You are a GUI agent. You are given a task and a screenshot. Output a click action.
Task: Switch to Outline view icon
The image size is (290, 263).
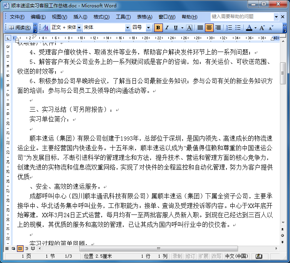[27, 248]
